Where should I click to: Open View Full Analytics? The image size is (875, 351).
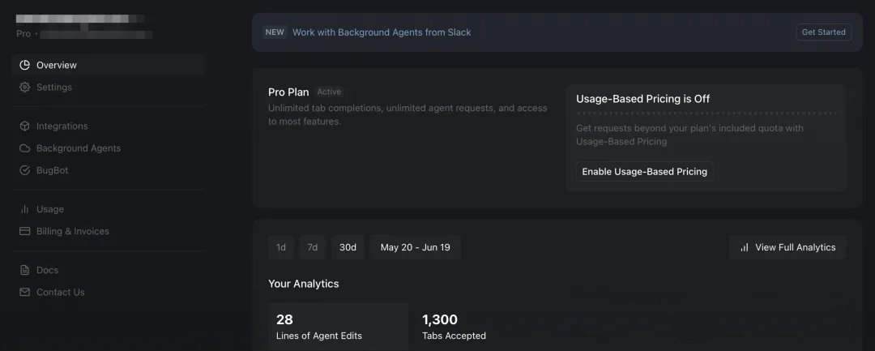tap(787, 247)
